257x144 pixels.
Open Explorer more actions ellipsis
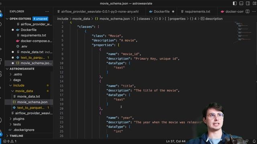pyautogui.click(x=47, y=12)
